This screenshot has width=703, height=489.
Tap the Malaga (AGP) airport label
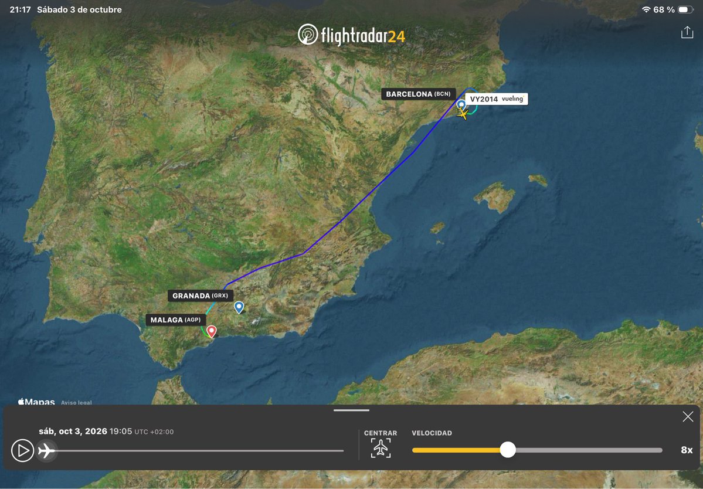(176, 320)
